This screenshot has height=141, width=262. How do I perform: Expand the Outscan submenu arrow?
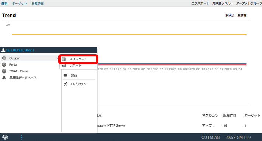coord(57,58)
